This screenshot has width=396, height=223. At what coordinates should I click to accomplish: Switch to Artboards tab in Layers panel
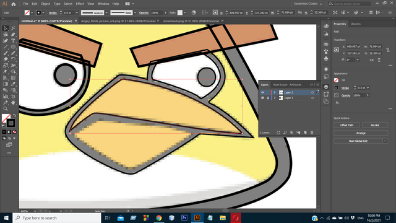tap(296, 85)
